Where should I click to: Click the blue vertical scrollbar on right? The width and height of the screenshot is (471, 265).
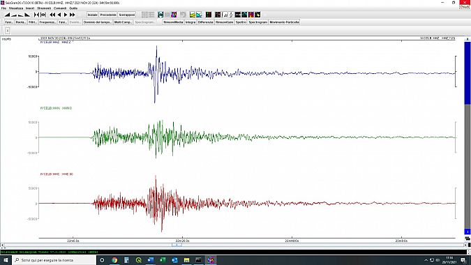click(467, 73)
